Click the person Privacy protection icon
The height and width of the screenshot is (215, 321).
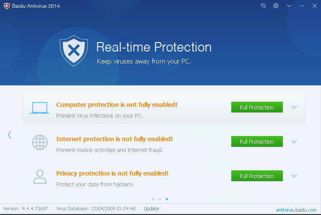40,176
